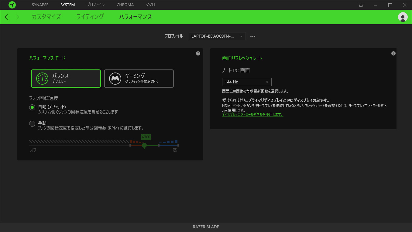412x232 pixels.
Task: Click the 4300 RPM value label
Action: tap(146, 137)
